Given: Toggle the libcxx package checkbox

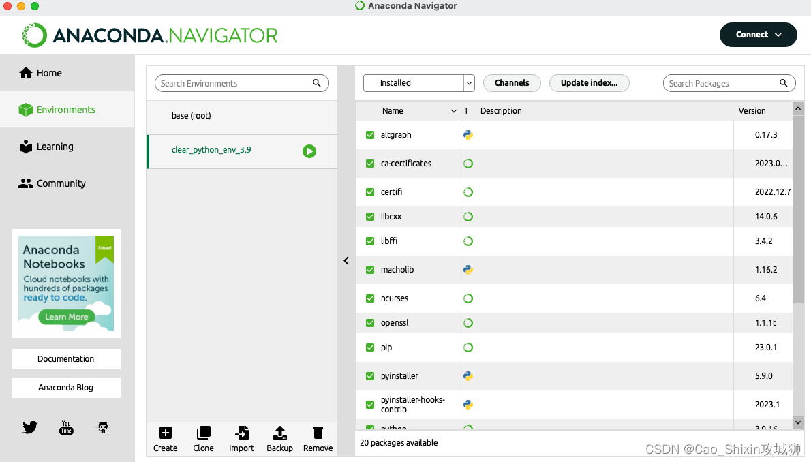Looking at the screenshot, I should pyautogui.click(x=370, y=217).
